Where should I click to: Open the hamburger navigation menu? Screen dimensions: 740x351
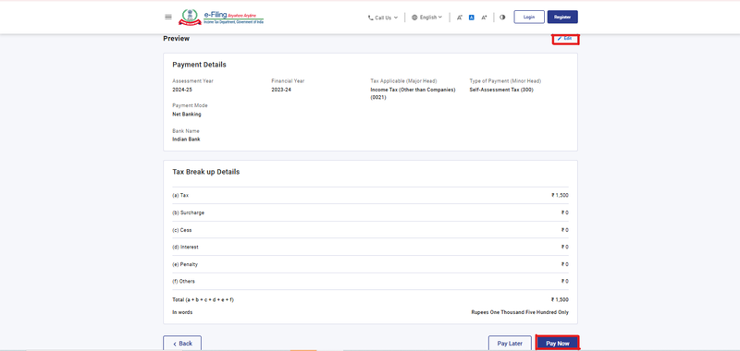coord(168,17)
